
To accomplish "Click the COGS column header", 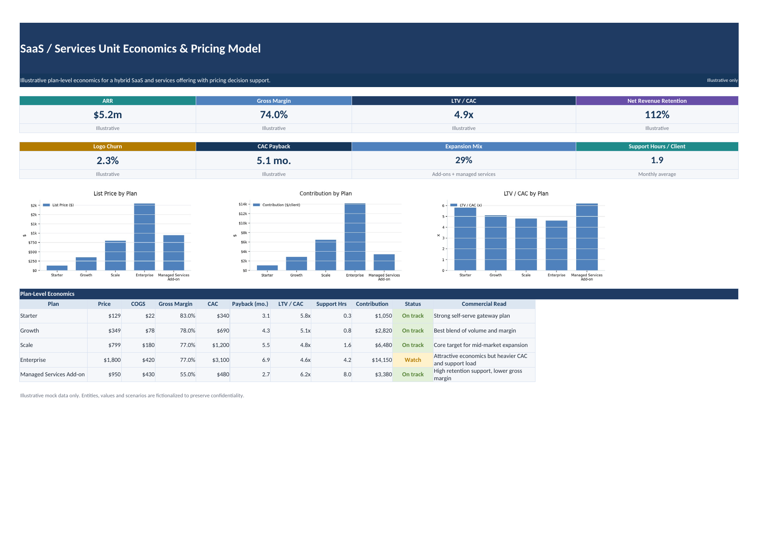I will click(138, 304).
